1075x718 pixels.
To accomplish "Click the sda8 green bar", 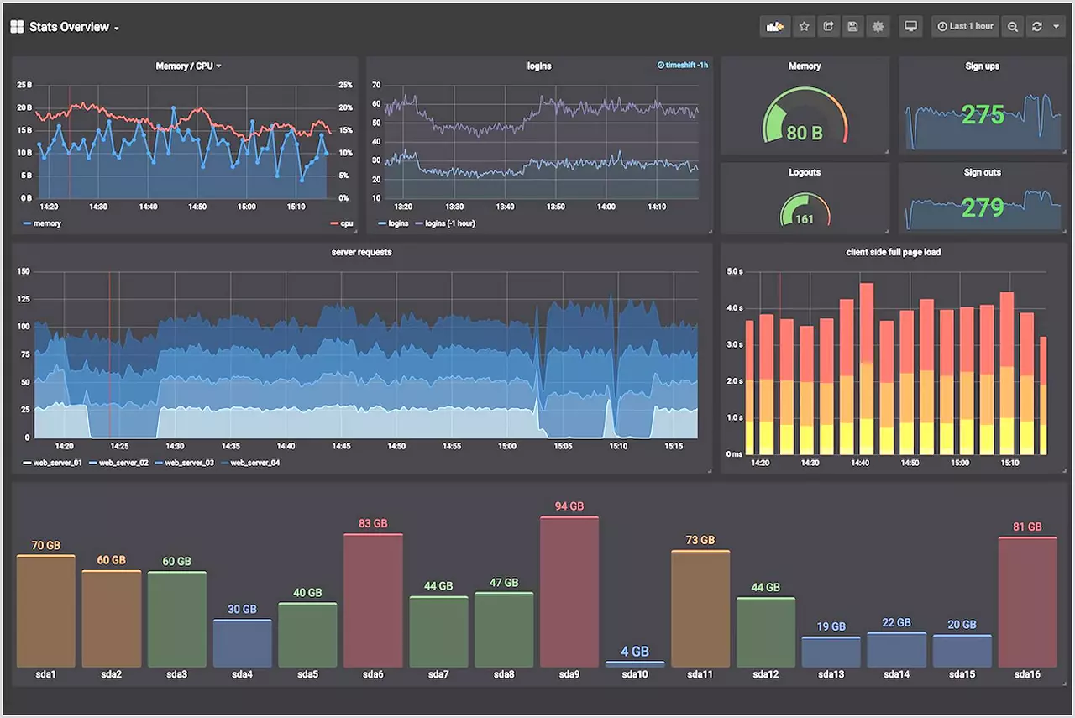I will [504, 630].
